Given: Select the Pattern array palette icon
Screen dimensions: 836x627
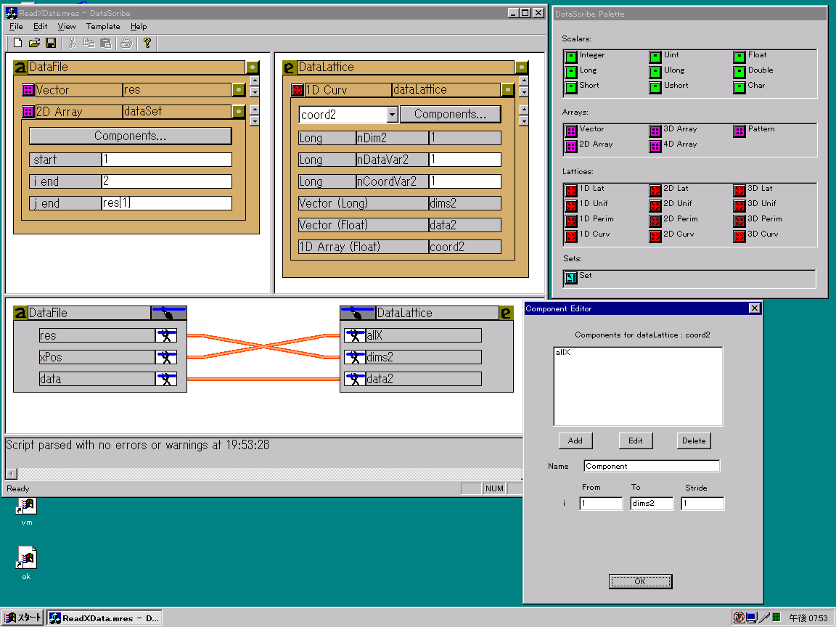Looking at the screenshot, I should (739, 131).
